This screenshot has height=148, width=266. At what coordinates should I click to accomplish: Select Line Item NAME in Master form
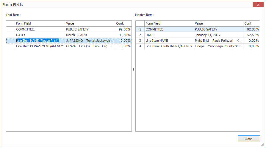coord(169,41)
